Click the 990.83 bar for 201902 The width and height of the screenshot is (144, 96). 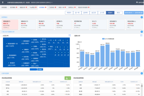(x=107, y=56)
